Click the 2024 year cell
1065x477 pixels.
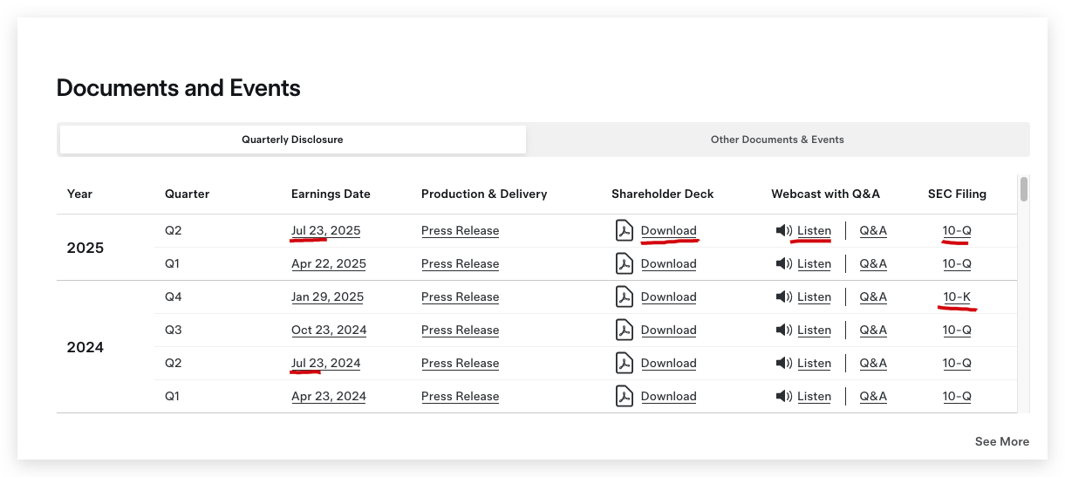click(85, 347)
